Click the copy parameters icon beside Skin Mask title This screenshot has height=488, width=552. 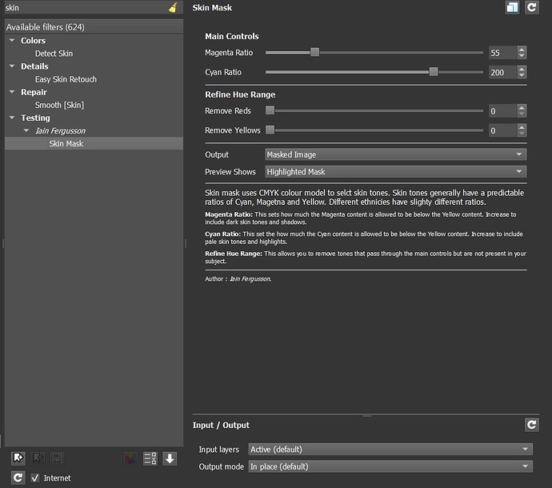pos(512,7)
